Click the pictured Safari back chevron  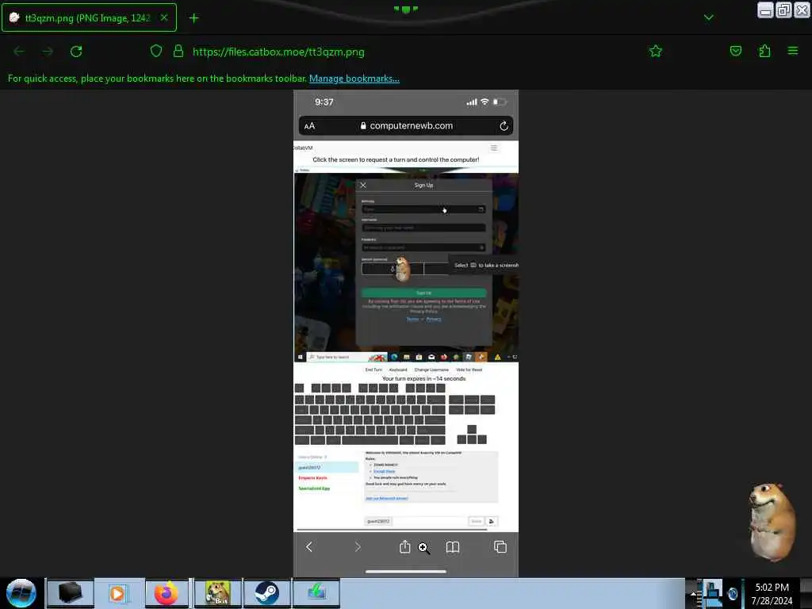tap(309, 547)
